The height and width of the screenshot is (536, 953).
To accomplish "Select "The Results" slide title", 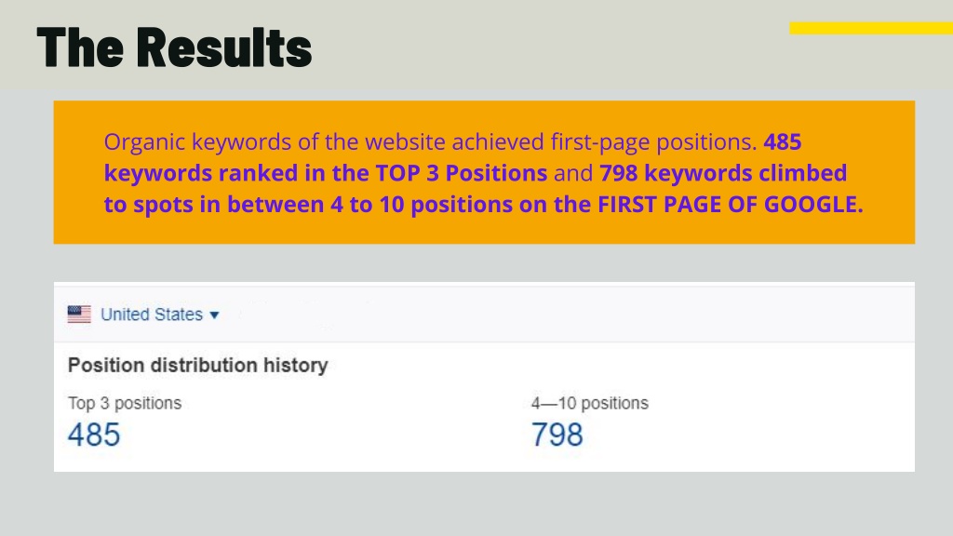I will (174, 47).
